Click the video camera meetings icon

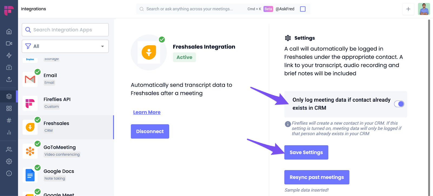coord(9,43)
